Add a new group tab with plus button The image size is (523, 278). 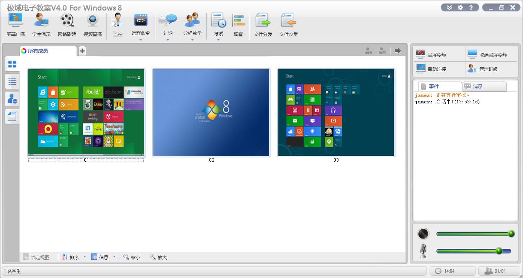[82, 51]
